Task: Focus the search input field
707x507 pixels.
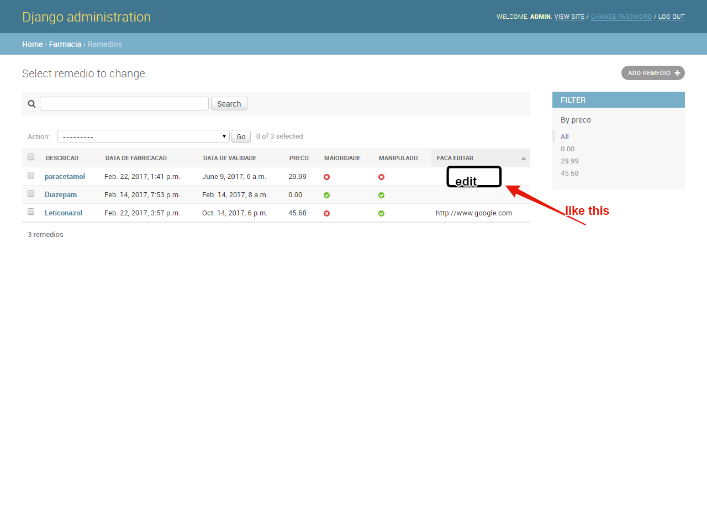Action: pos(124,104)
